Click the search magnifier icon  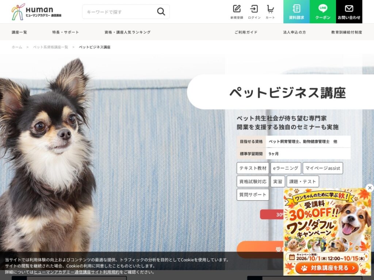161,12
